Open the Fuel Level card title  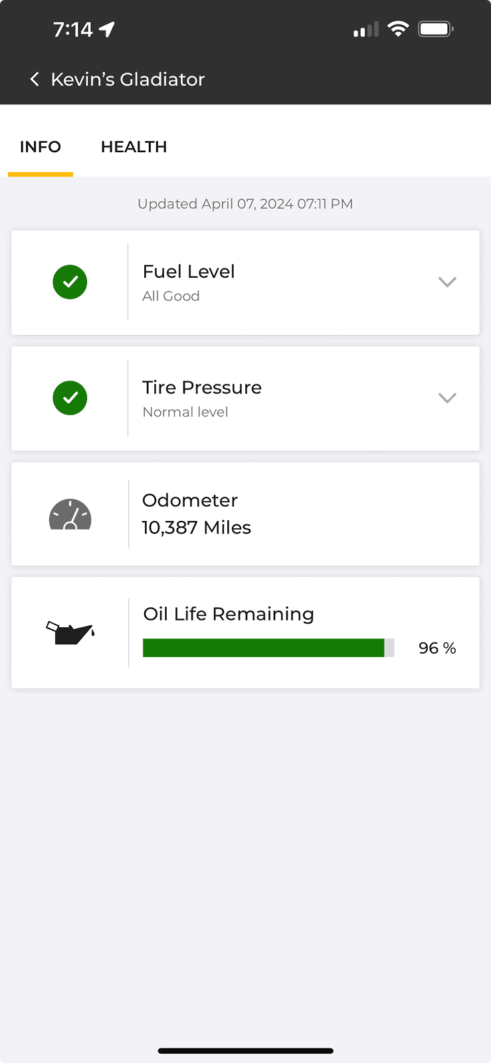click(x=189, y=272)
